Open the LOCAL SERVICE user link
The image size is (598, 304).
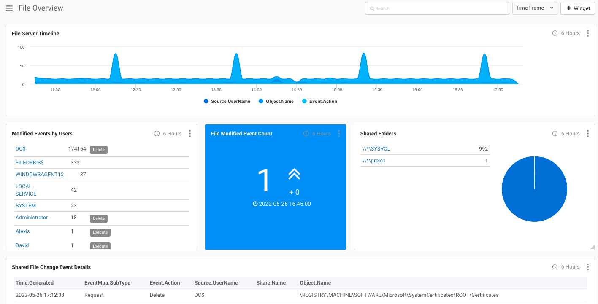coord(26,190)
